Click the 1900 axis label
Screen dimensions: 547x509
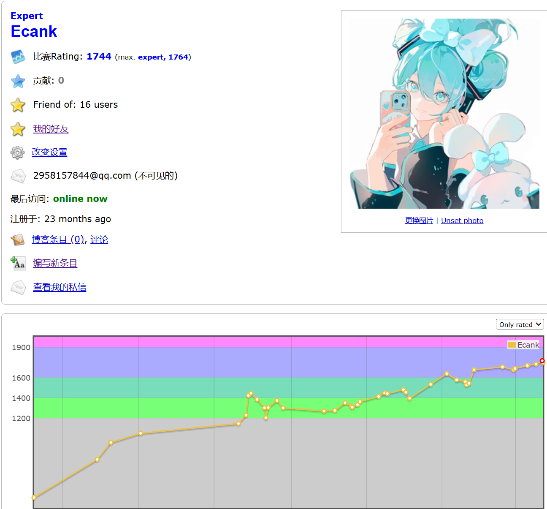click(x=21, y=348)
